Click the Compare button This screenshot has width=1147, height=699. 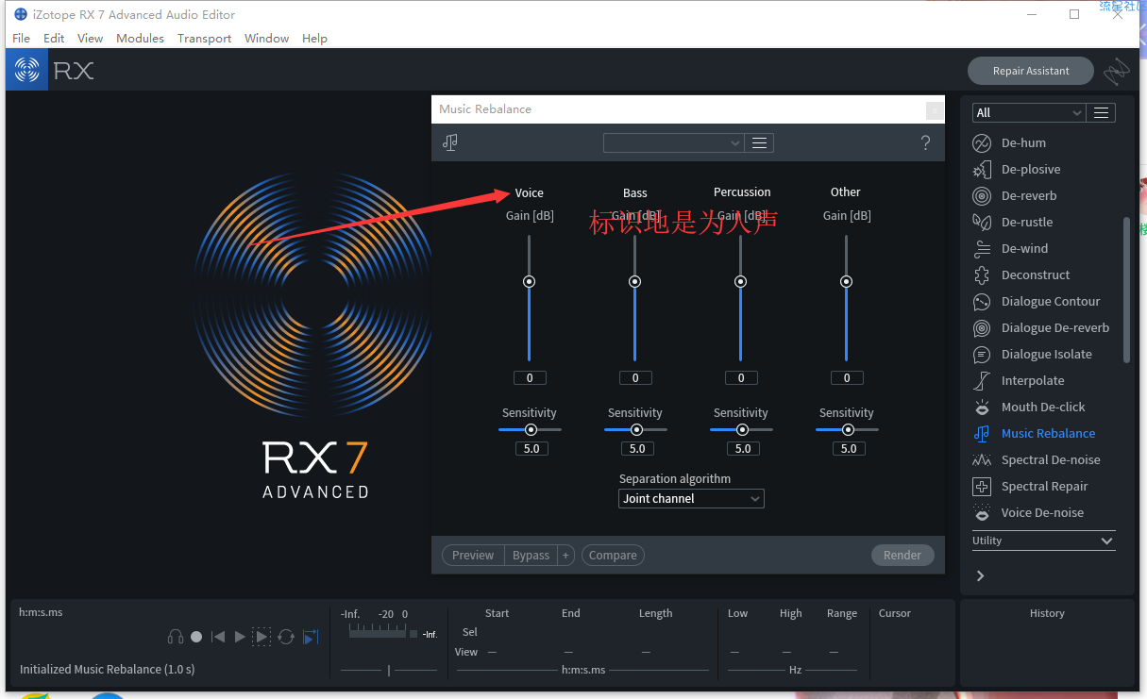tap(613, 556)
